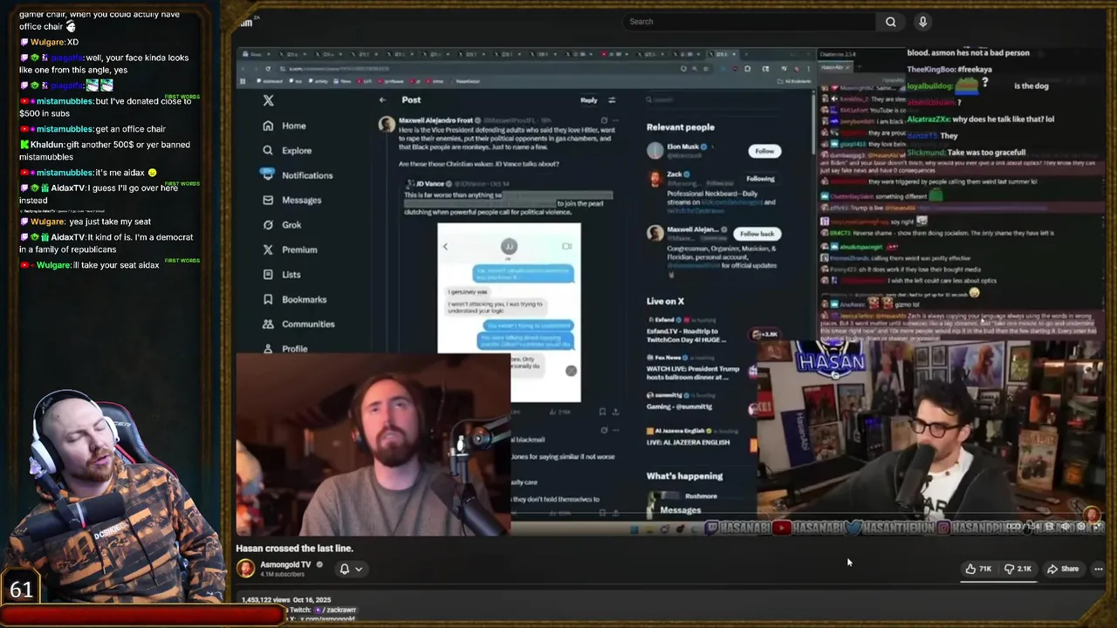Click Lists icon in the X sidebar

(x=268, y=274)
